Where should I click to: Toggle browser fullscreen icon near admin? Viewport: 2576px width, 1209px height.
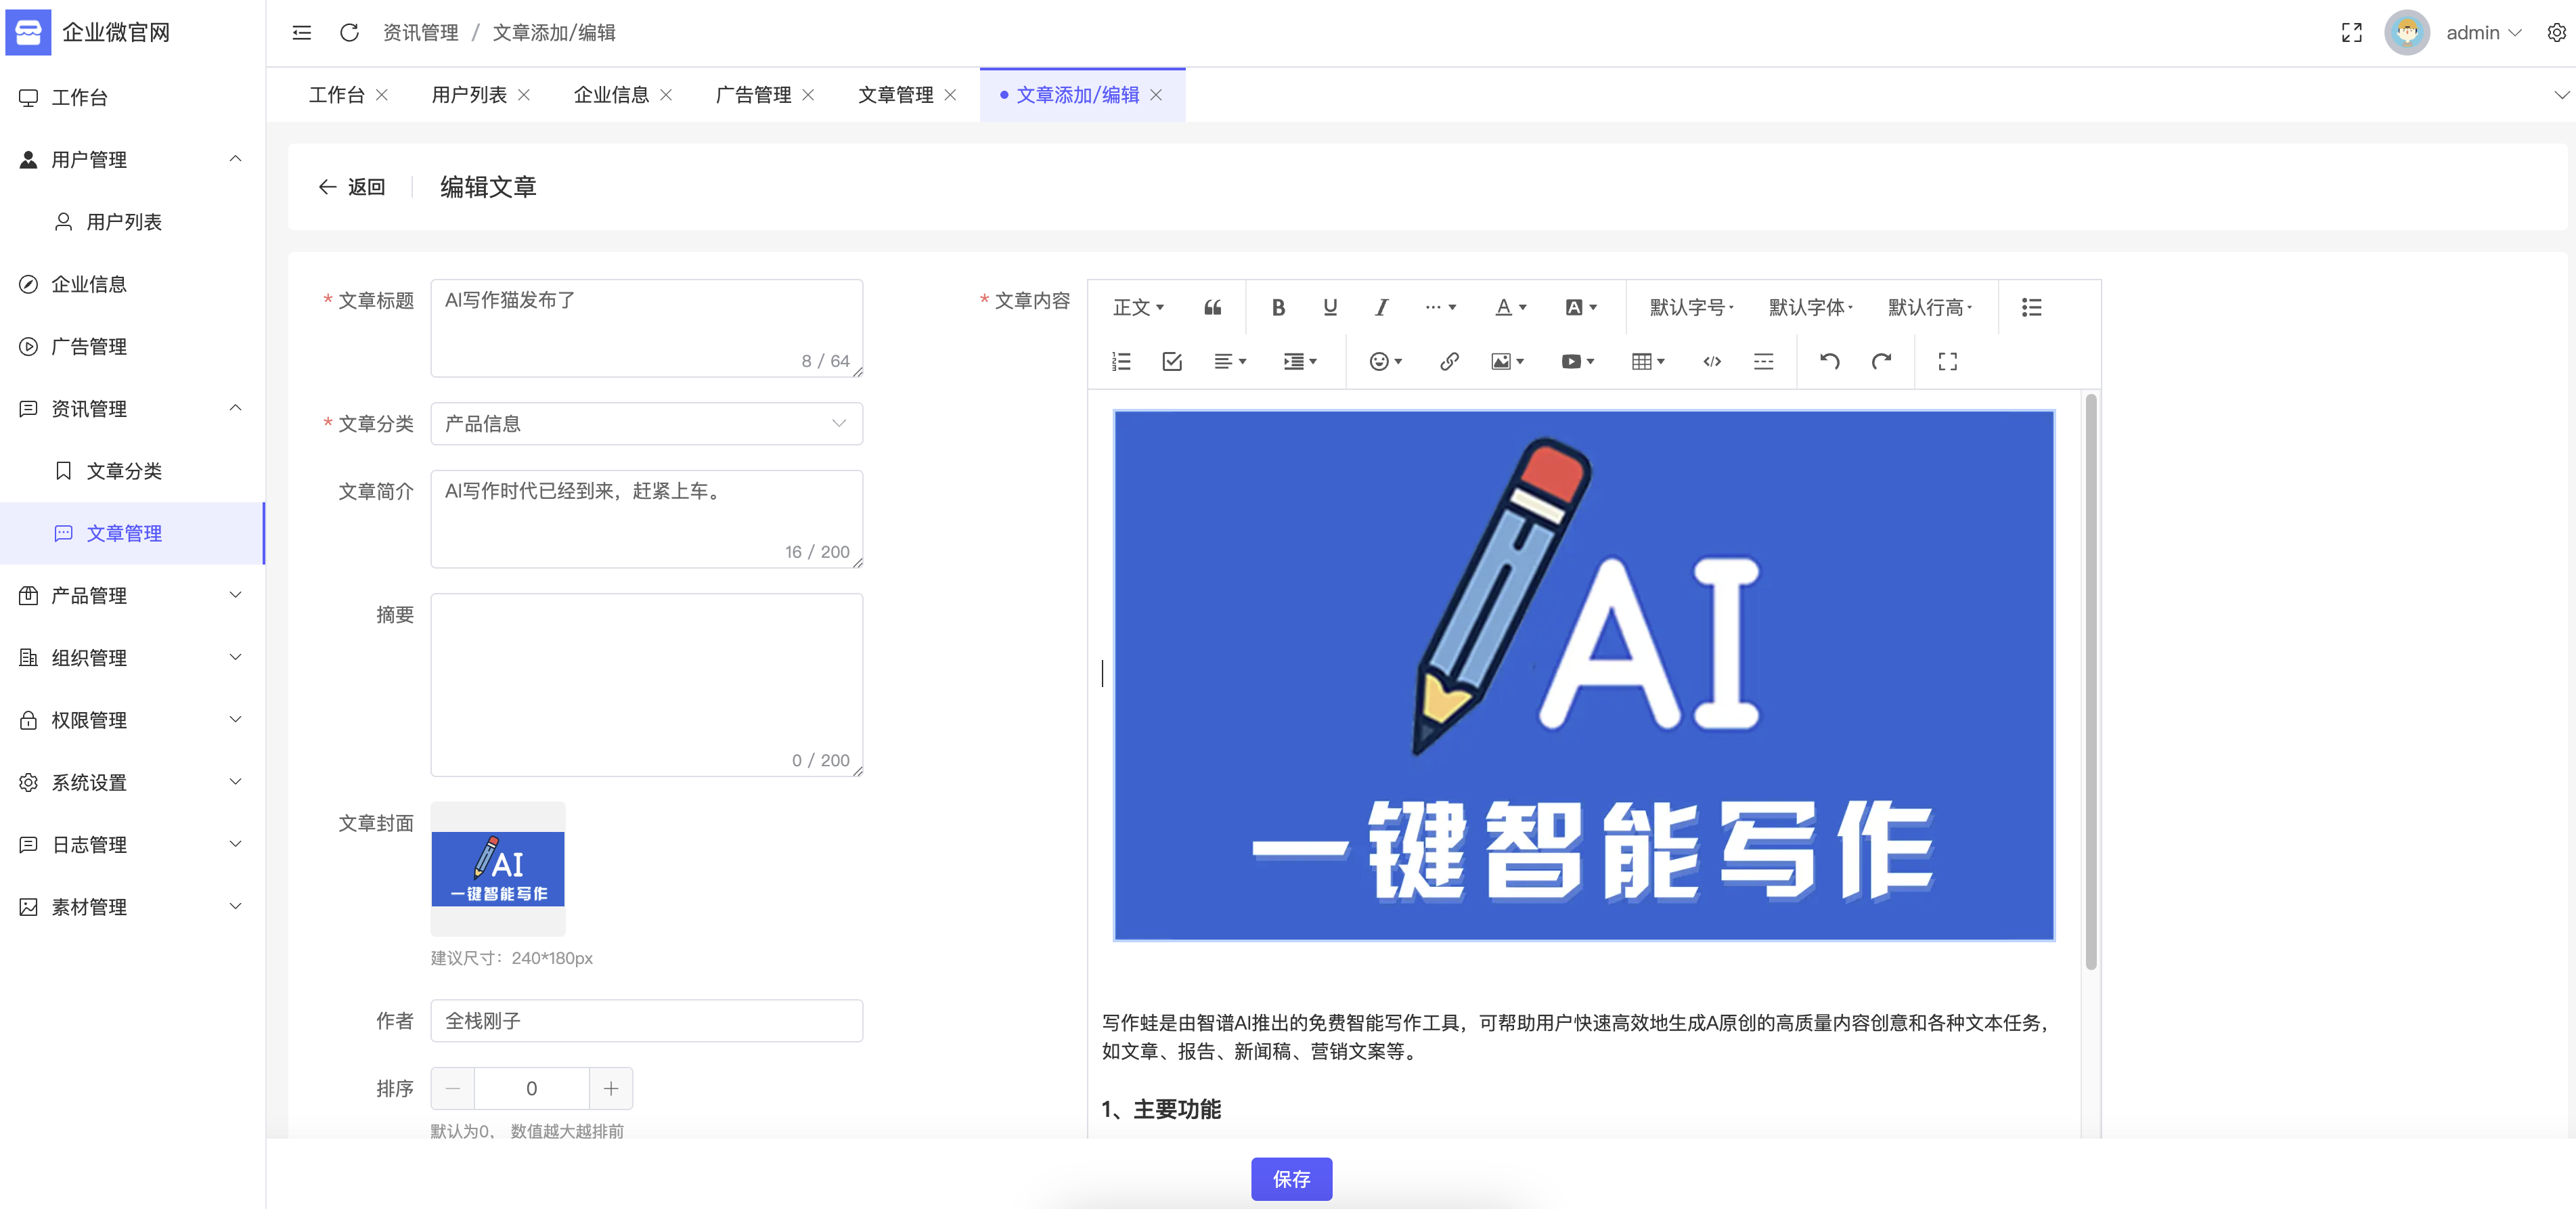pos(2351,33)
